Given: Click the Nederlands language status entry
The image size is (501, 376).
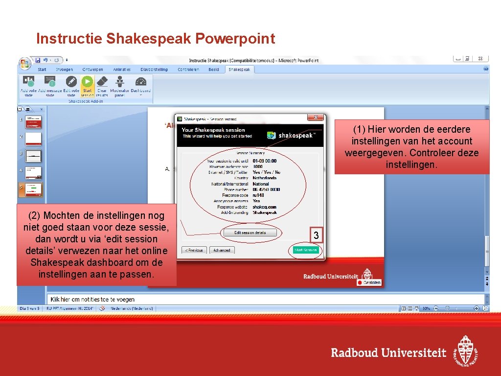Looking at the screenshot, I should (x=132, y=308).
